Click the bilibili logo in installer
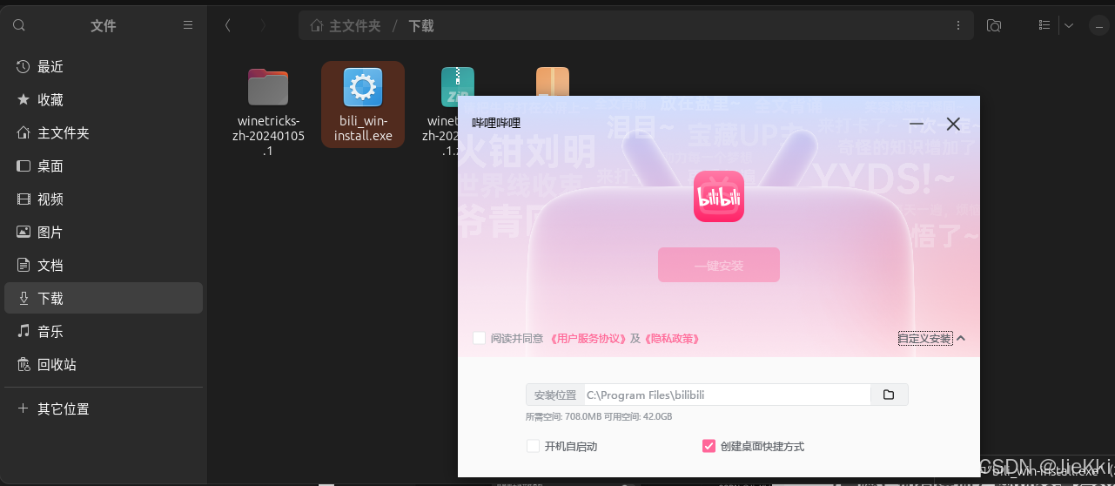 [719, 196]
